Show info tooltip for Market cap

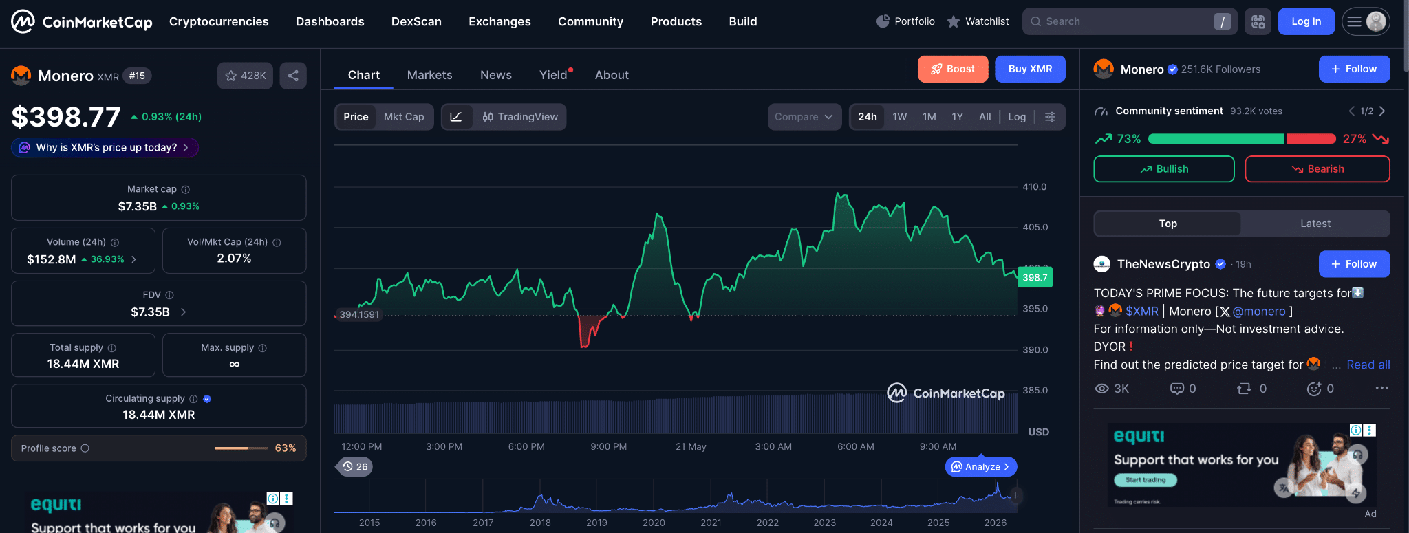[185, 189]
